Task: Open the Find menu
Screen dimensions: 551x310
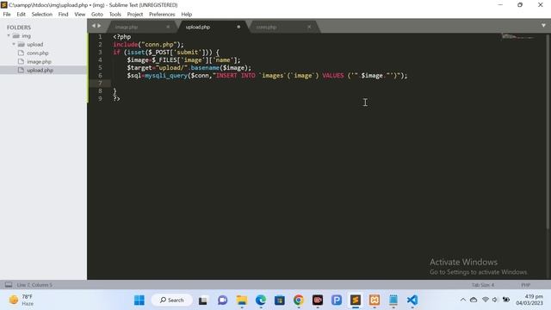Action: tap(63, 15)
